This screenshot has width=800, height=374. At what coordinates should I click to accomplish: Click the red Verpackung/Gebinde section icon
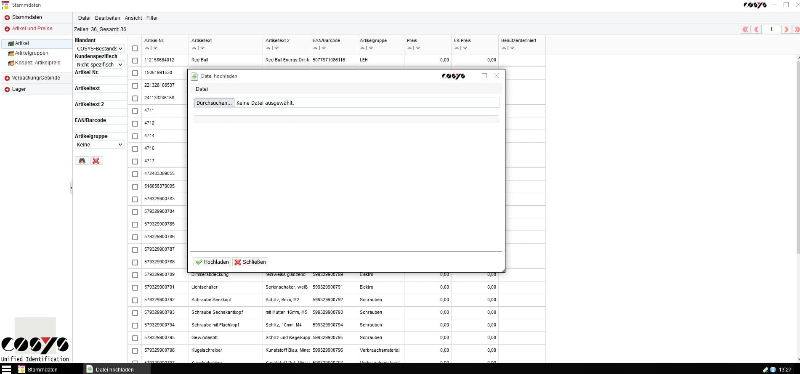pos(7,78)
